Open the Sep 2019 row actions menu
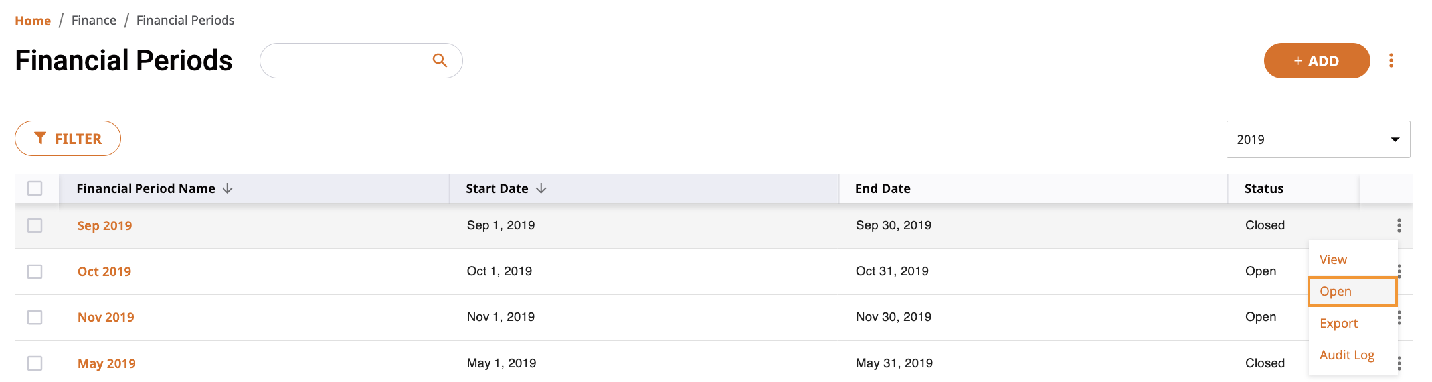1432x382 pixels. point(1399,225)
